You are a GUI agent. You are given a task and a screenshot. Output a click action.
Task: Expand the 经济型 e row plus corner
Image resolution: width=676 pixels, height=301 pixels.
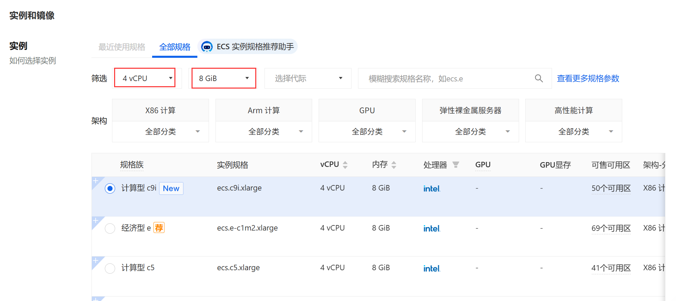[96, 221]
